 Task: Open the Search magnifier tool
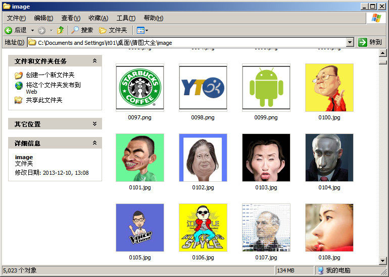[75, 30]
